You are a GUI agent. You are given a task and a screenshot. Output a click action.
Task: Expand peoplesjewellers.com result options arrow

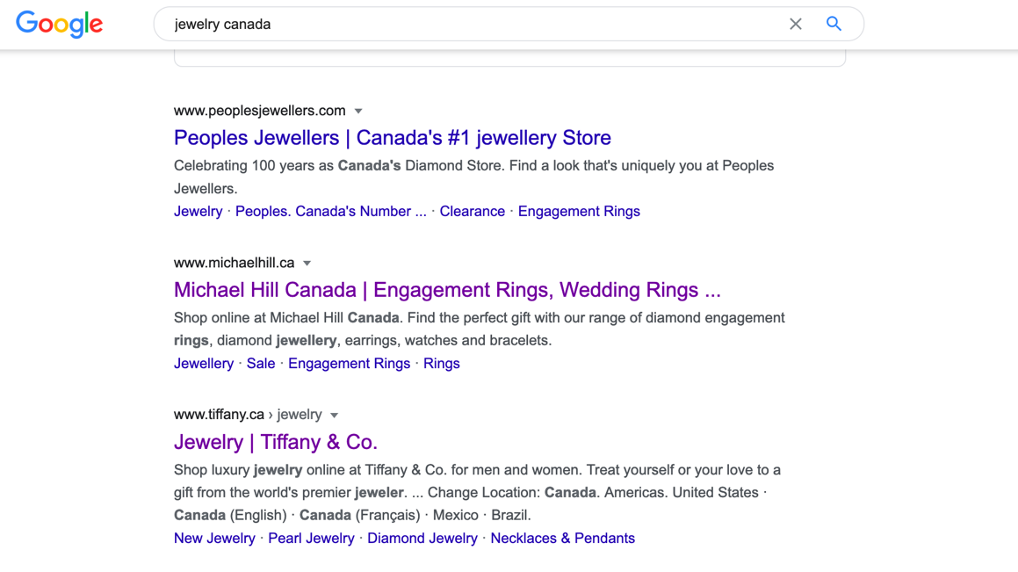click(358, 112)
